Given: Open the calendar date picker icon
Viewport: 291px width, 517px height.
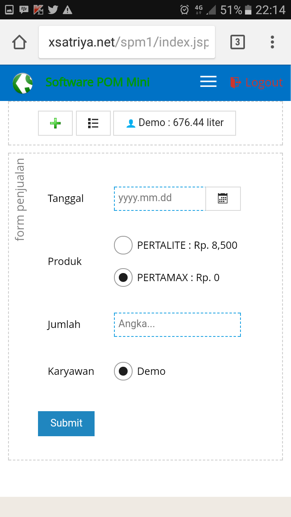Looking at the screenshot, I should pos(223,198).
